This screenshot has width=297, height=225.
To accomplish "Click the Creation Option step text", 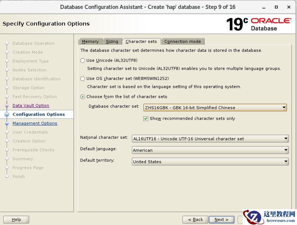I will (x=29, y=141).
